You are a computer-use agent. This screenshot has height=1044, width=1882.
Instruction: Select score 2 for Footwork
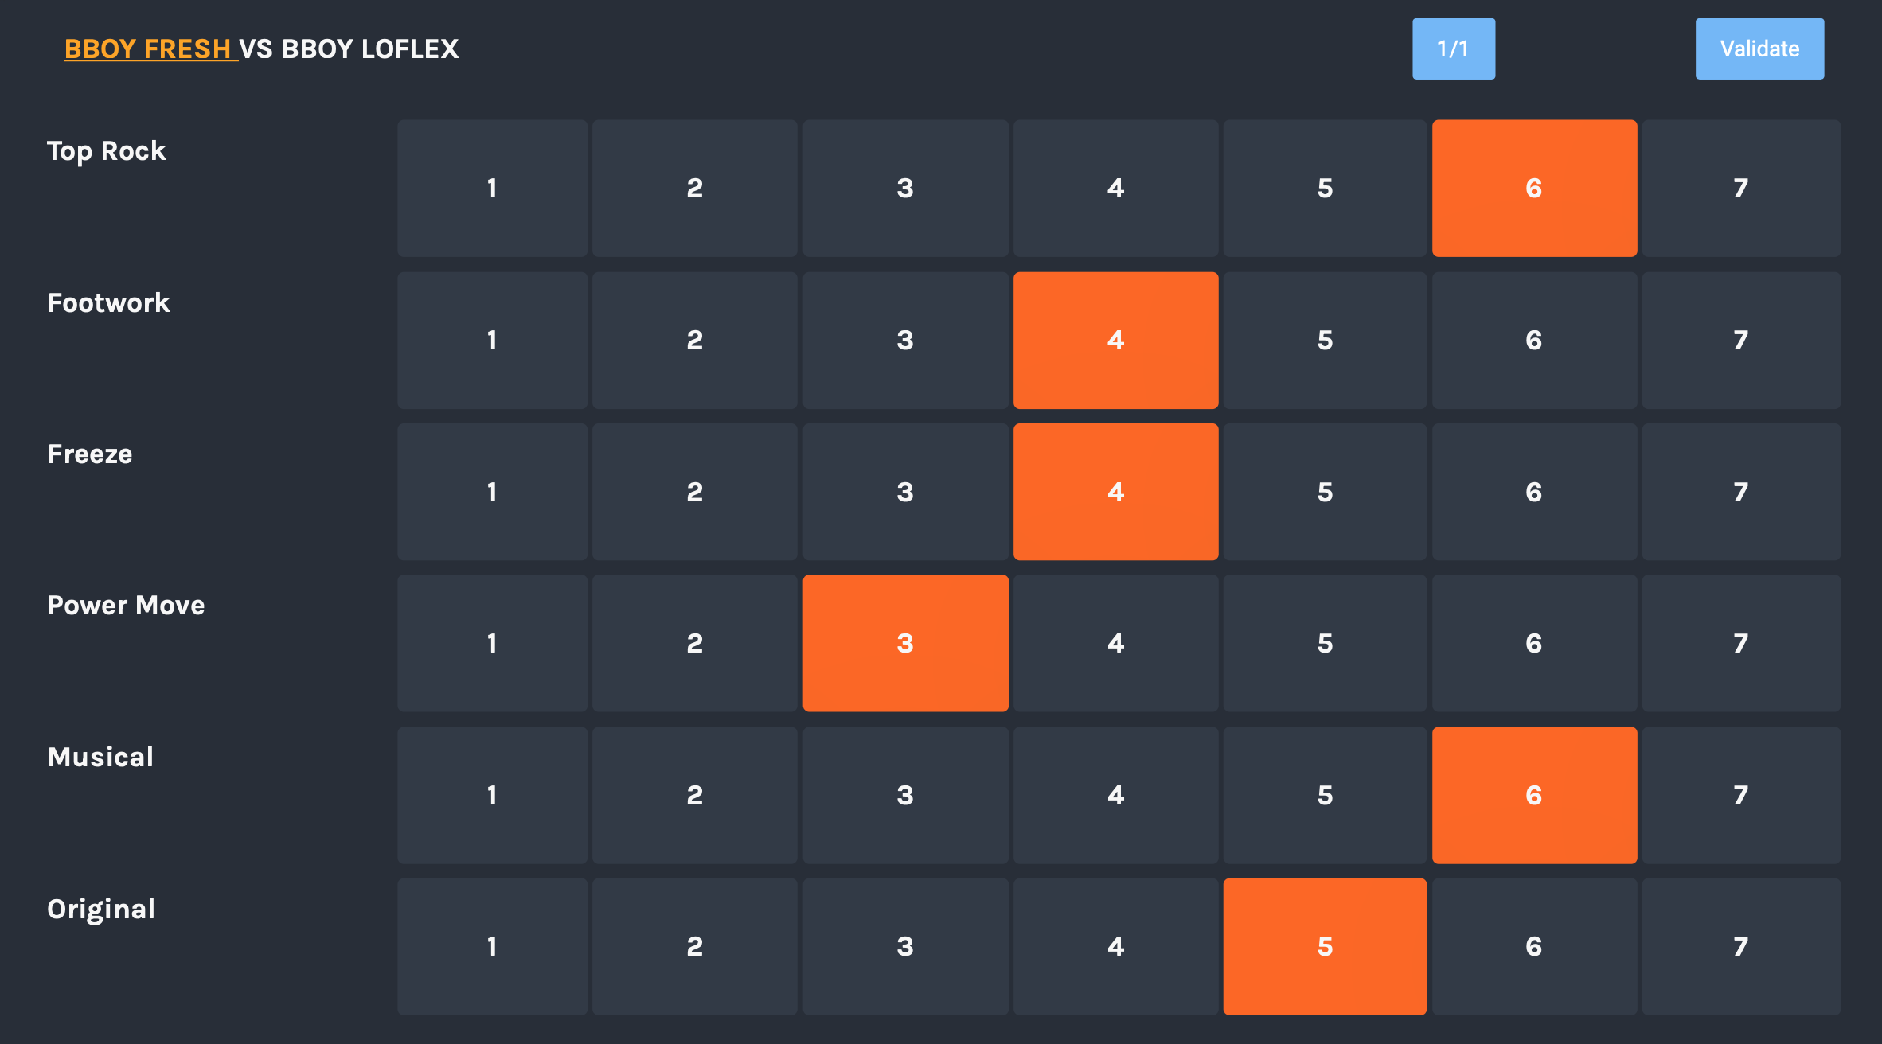694,340
